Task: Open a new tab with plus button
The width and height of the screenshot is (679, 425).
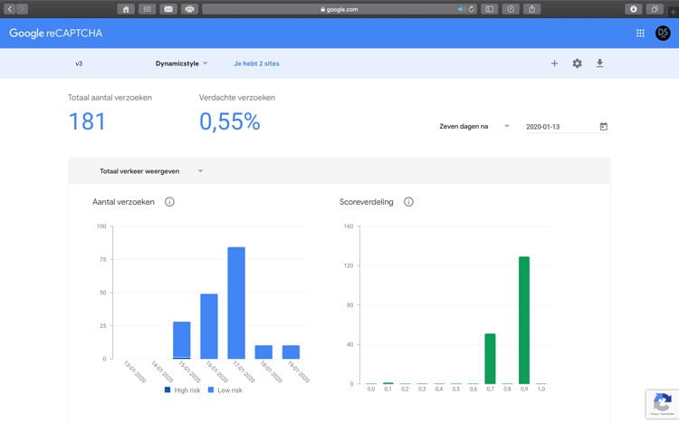Action: click(674, 12)
